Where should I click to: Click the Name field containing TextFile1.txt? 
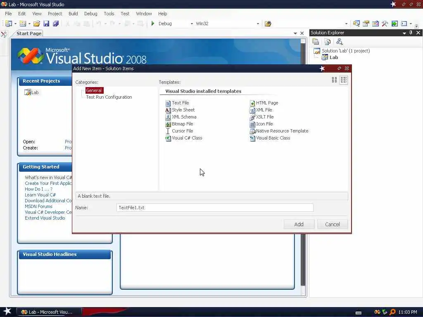(215, 208)
